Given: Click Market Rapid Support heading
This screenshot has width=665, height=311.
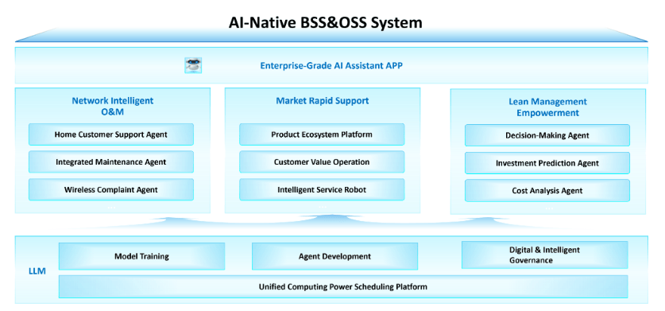Looking at the screenshot, I should click(x=323, y=101).
